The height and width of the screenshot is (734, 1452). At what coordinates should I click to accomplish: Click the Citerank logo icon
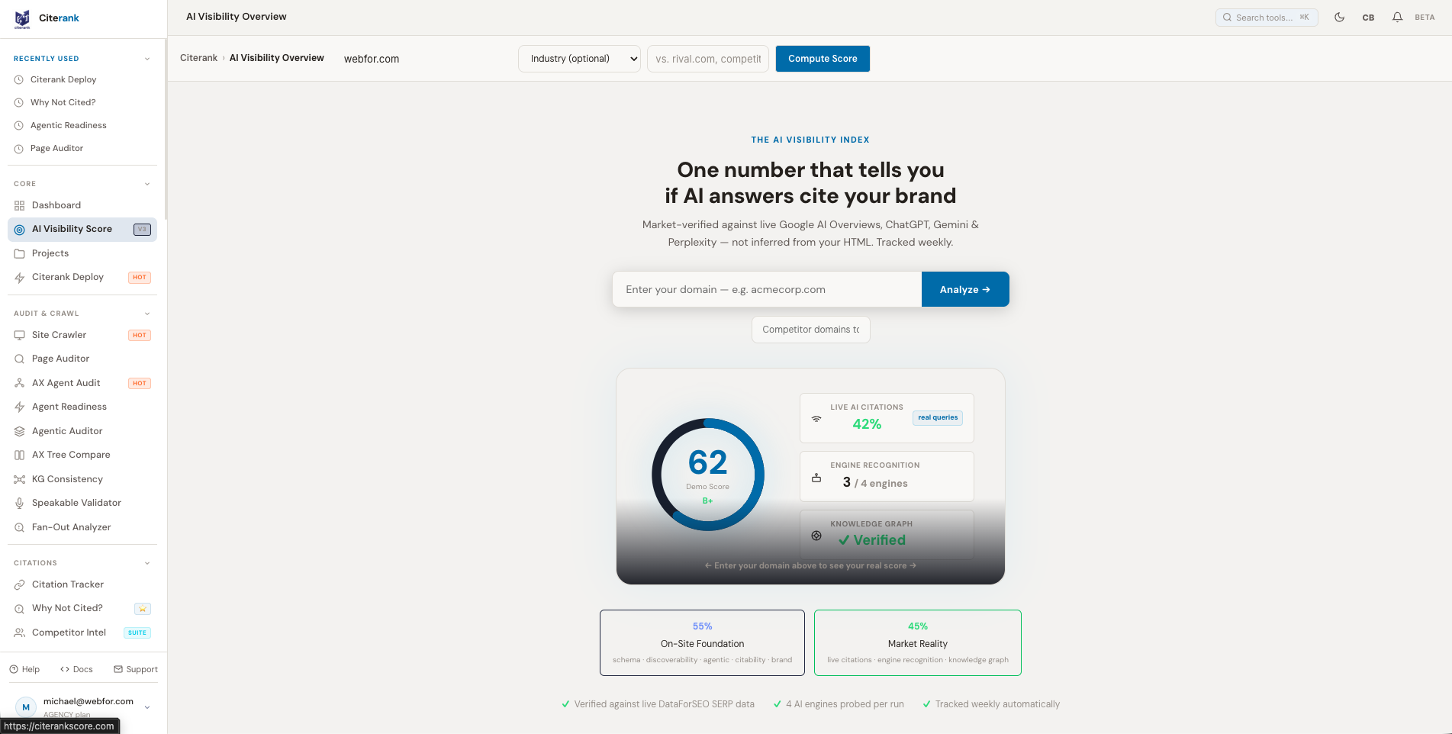(22, 18)
